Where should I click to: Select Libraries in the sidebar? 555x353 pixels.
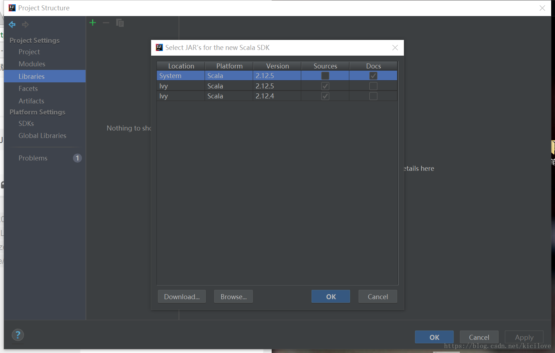pos(45,76)
